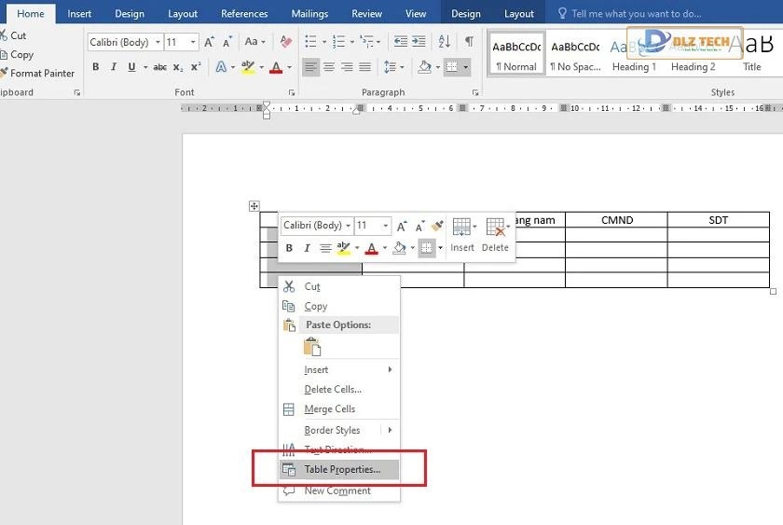Click the table move handle icon
The height and width of the screenshot is (525, 783).
[x=254, y=206]
